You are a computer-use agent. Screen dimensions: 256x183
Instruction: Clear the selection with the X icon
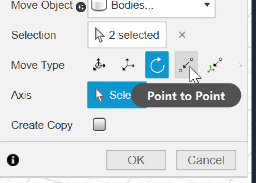point(182,35)
